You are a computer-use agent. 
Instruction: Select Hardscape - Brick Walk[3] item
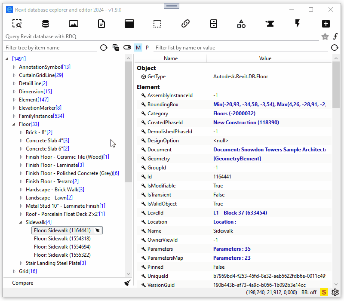point(55,189)
